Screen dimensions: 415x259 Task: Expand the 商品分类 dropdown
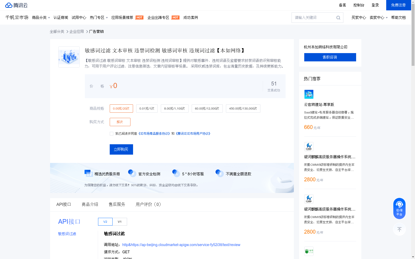pyautogui.click(x=41, y=18)
